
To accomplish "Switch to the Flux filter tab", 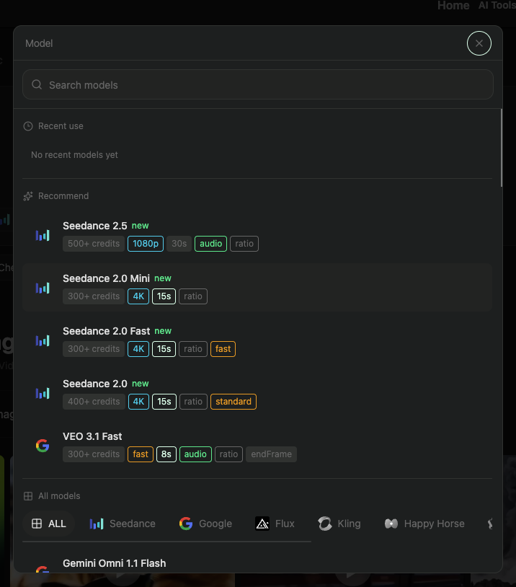I will tap(275, 524).
